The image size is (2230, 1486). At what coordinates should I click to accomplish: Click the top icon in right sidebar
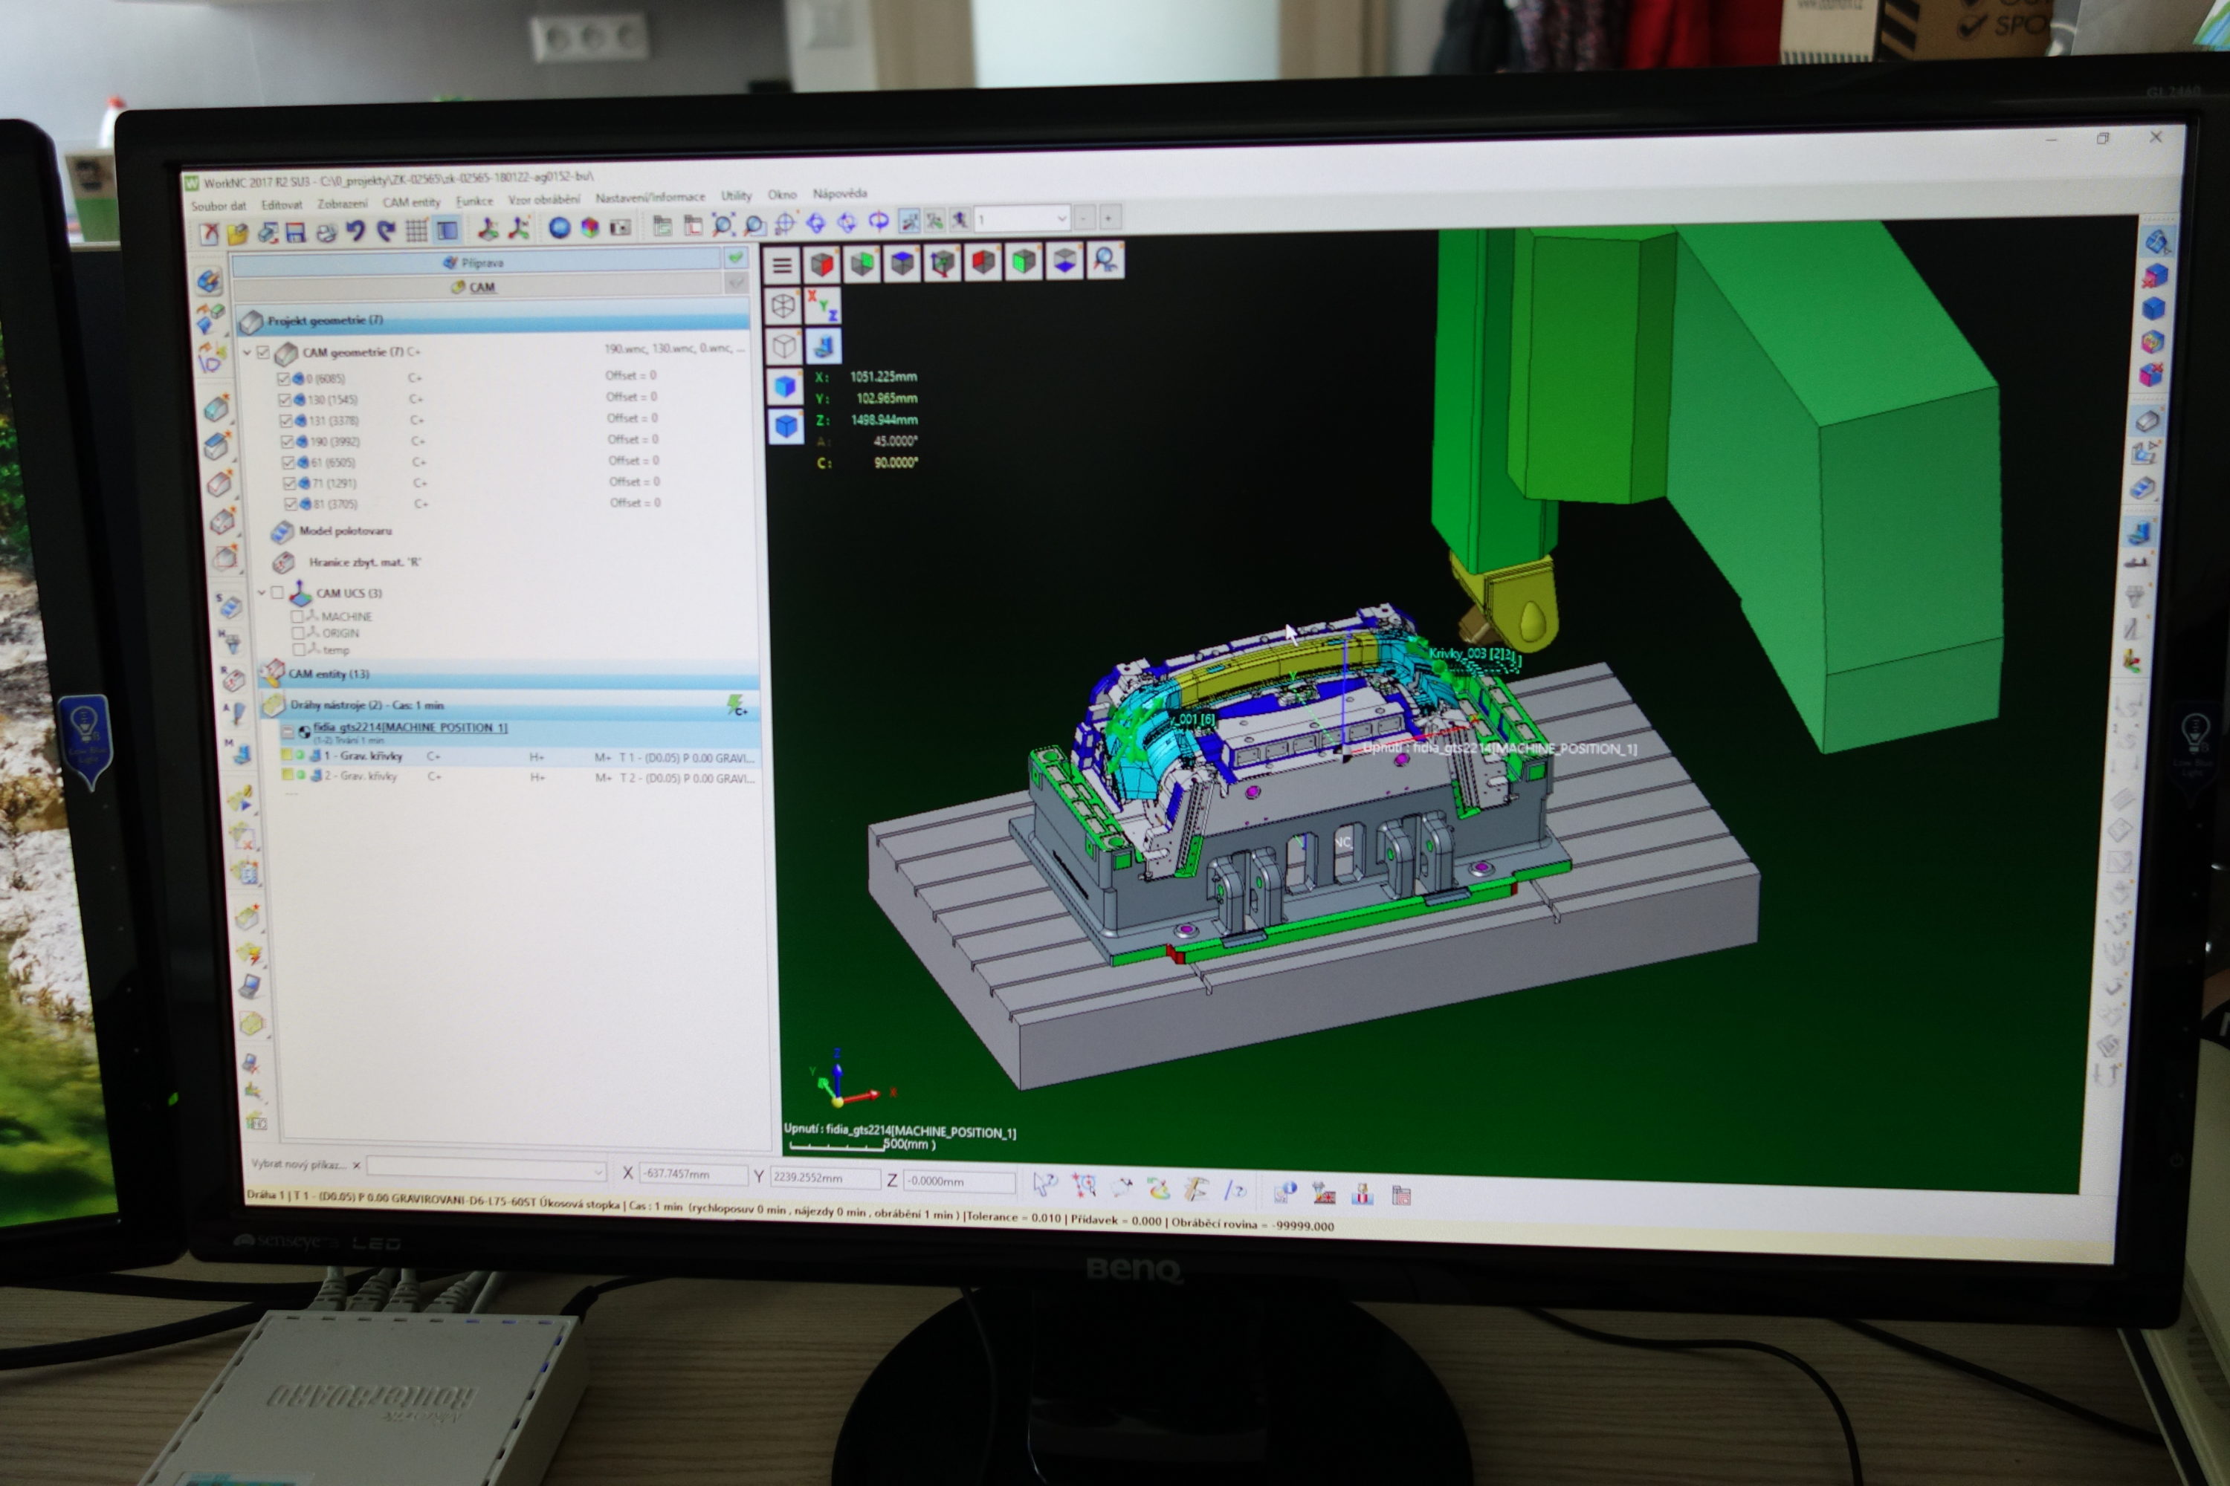pyautogui.click(x=2156, y=241)
